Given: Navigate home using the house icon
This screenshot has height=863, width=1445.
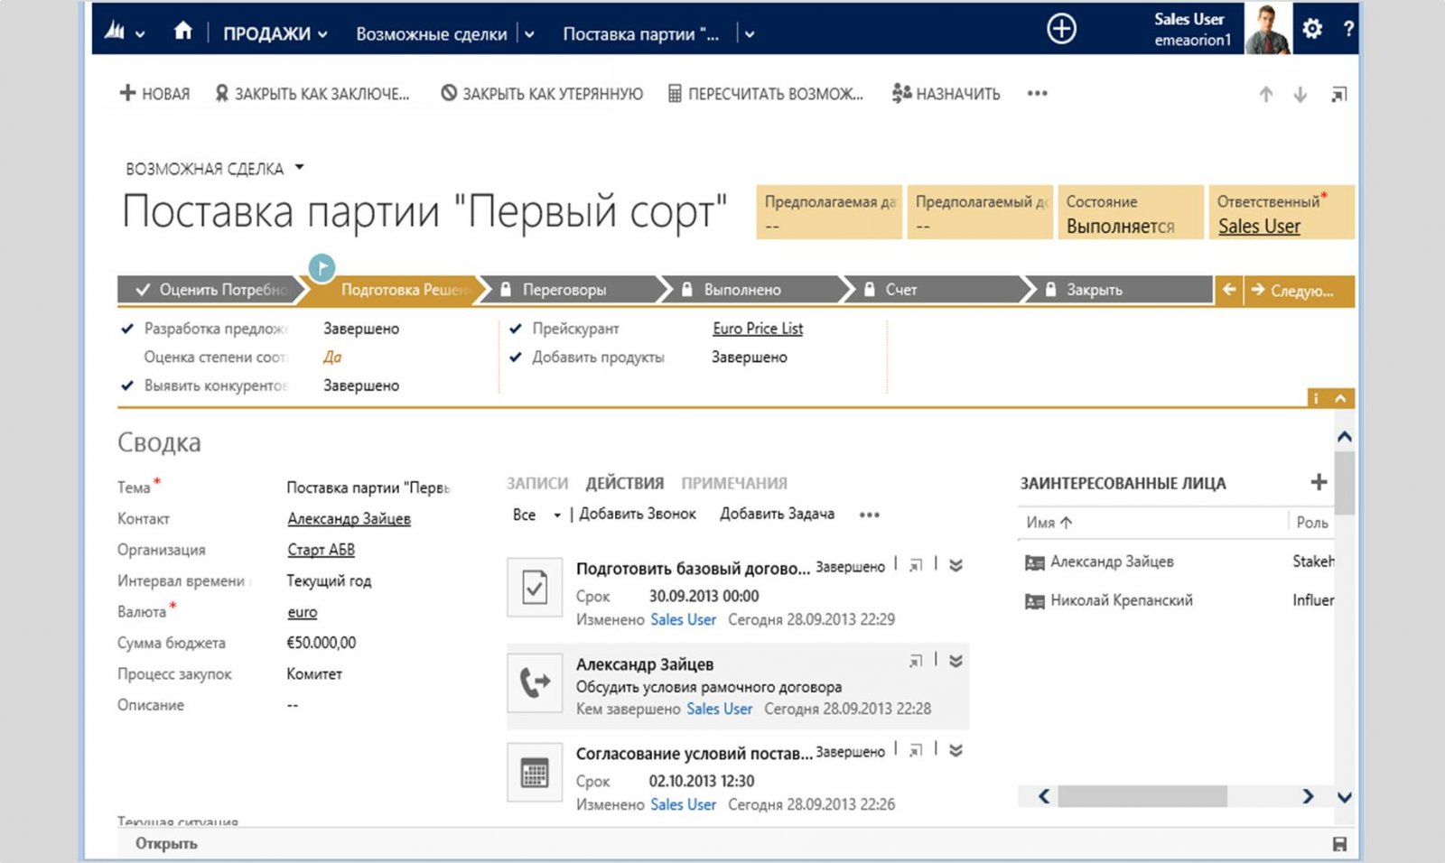Looking at the screenshot, I should (183, 30).
